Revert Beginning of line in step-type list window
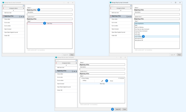186x112 pixels. [x=129, y=16]
